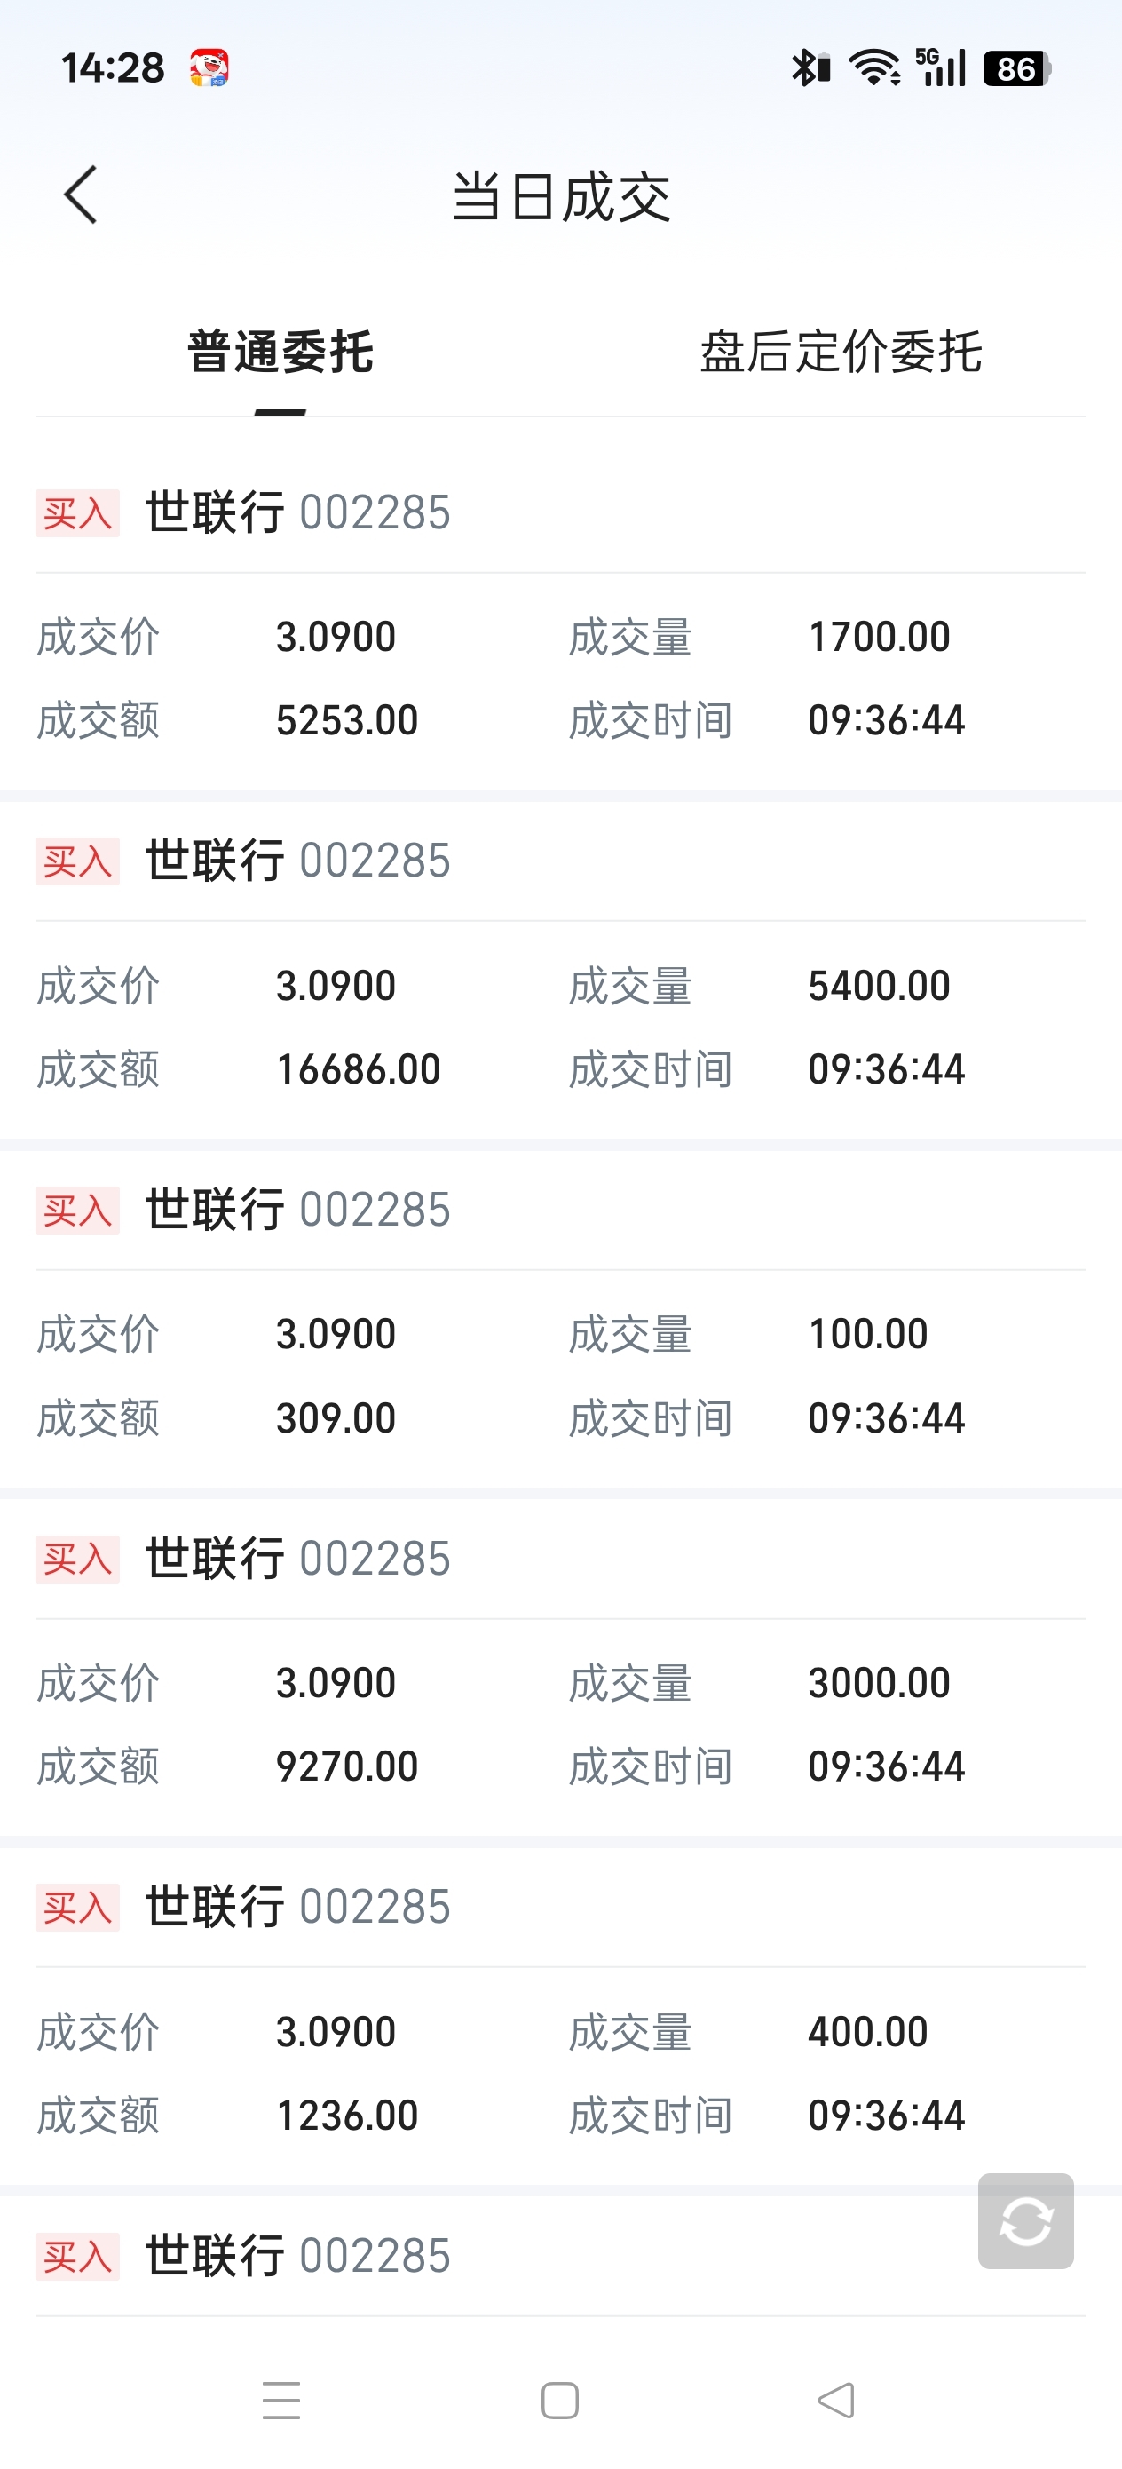The image size is (1122, 2469).
Task: Tap the 5G signal strength icon
Action: (940, 68)
